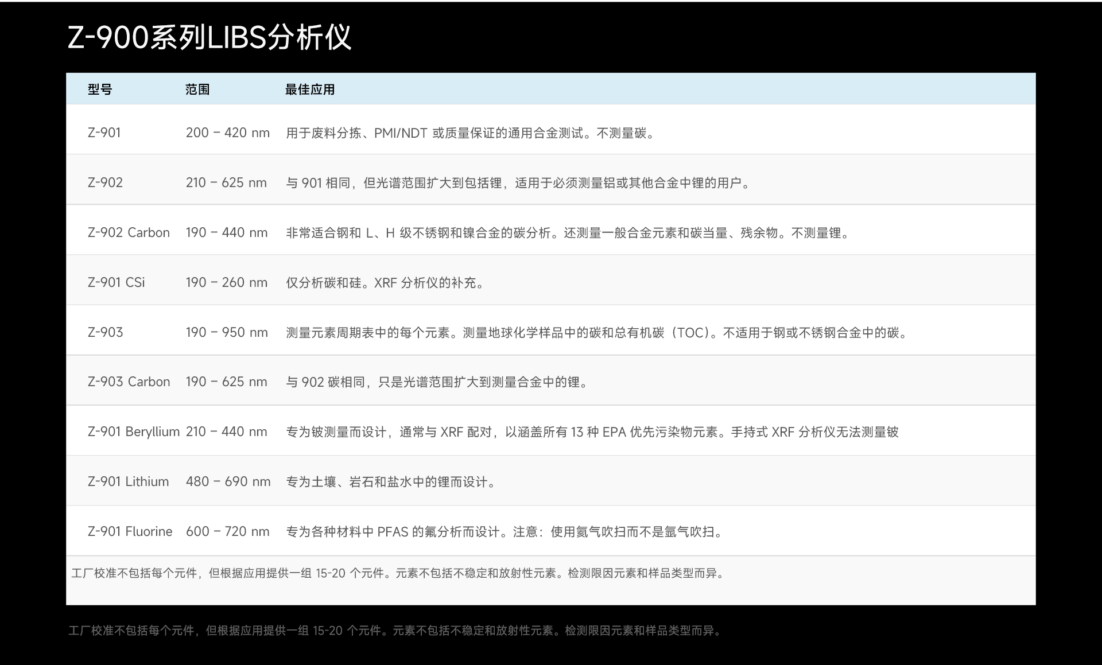Click the 190 – 440 nm range value
Image resolution: width=1102 pixels, height=665 pixels.
click(x=227, y=232)
